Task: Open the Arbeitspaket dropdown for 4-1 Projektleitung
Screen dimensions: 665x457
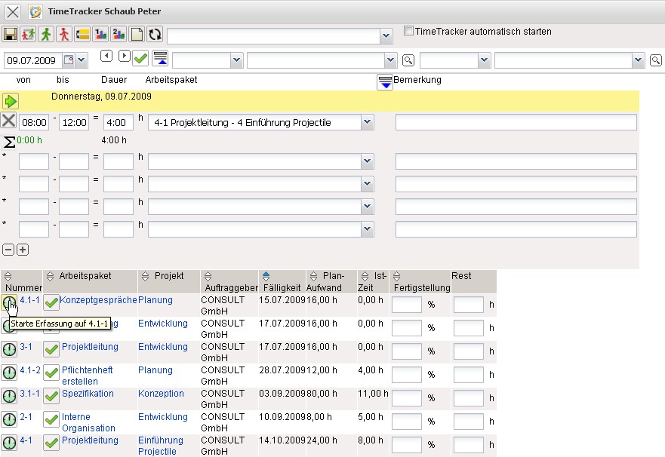Action: (367, 122)
